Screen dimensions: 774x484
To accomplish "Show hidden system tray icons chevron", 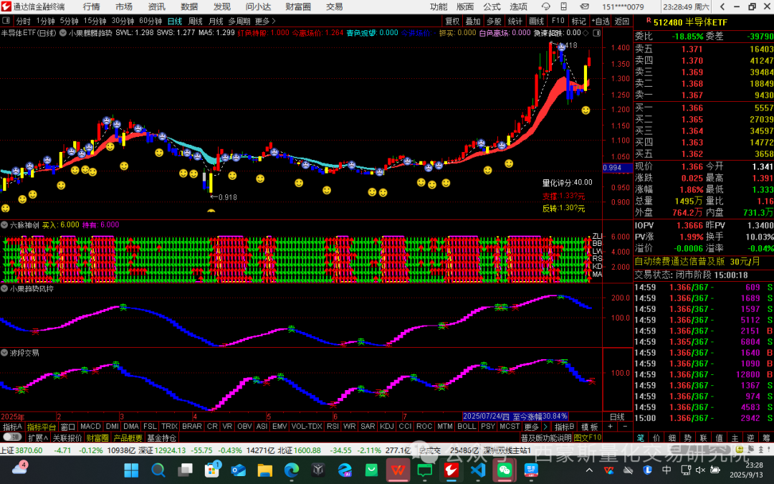I will point(589,470).
